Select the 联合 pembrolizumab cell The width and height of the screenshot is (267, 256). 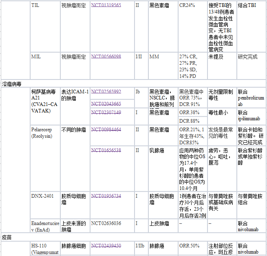pyautogui.click(x=252, y=97)
